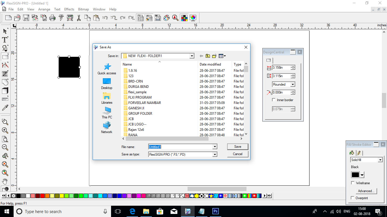This screenshot has width=387, height=217.
Task: Select the black fill color swatch
Action: click(x=355, y=175)
